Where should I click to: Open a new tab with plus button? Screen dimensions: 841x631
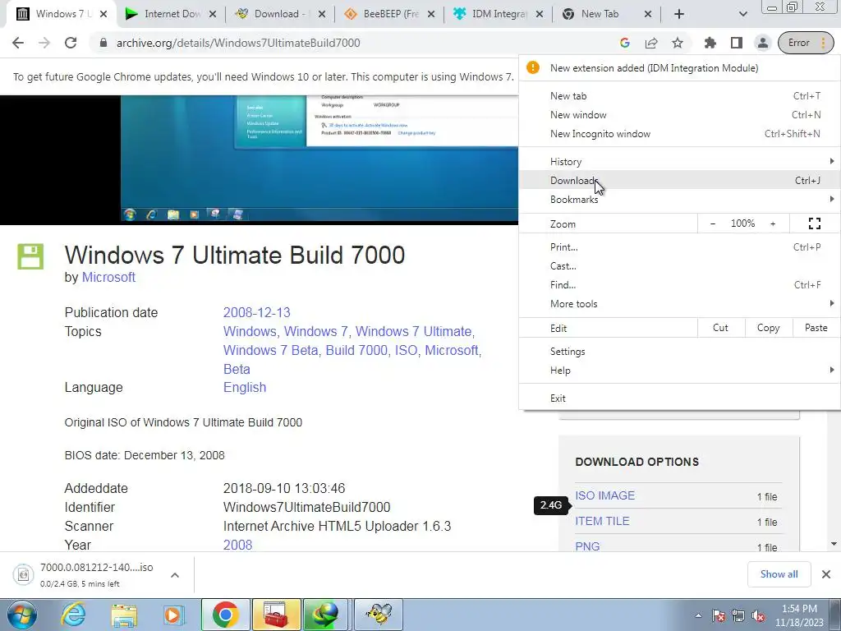pos(679,14)
